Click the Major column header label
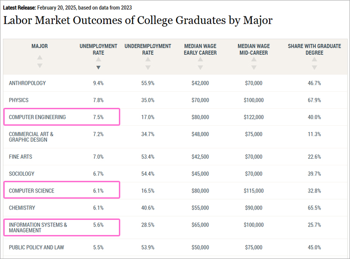The image size is (350, 259). (x=39, y=46)
